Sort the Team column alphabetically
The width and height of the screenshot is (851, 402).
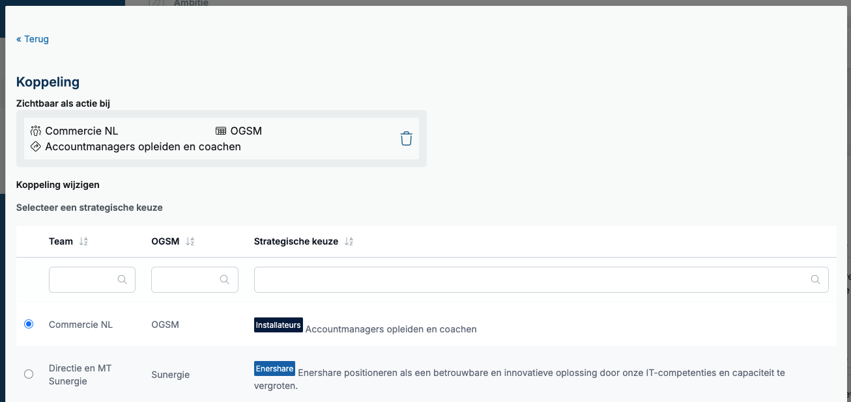pos(83,241)
